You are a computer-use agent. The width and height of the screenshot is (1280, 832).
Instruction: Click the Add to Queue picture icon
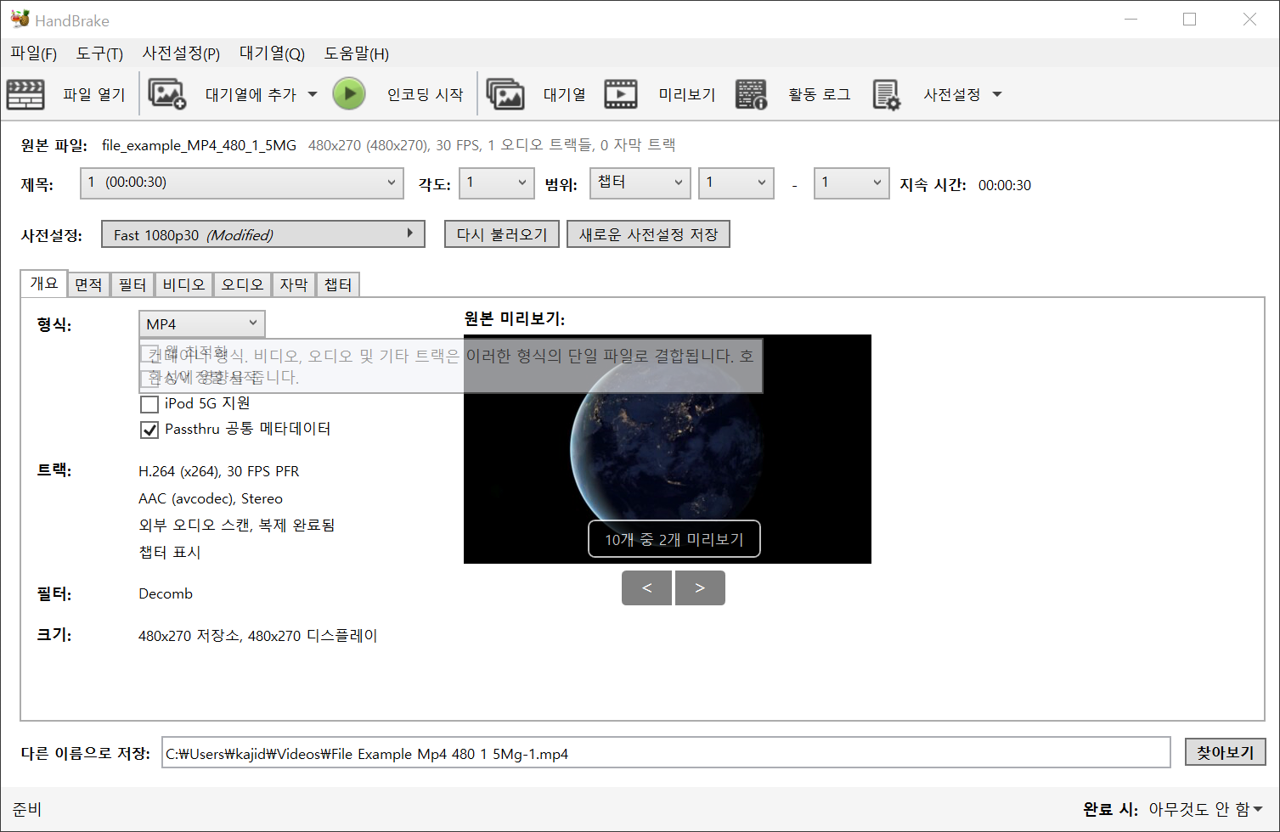pos(166,94)
